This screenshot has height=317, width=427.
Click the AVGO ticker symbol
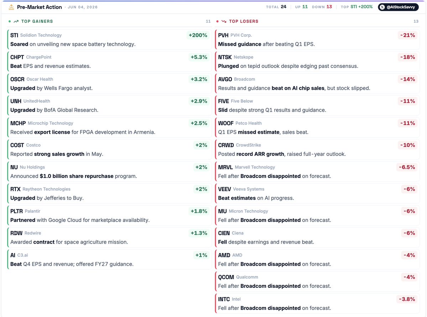pos(225,79)
